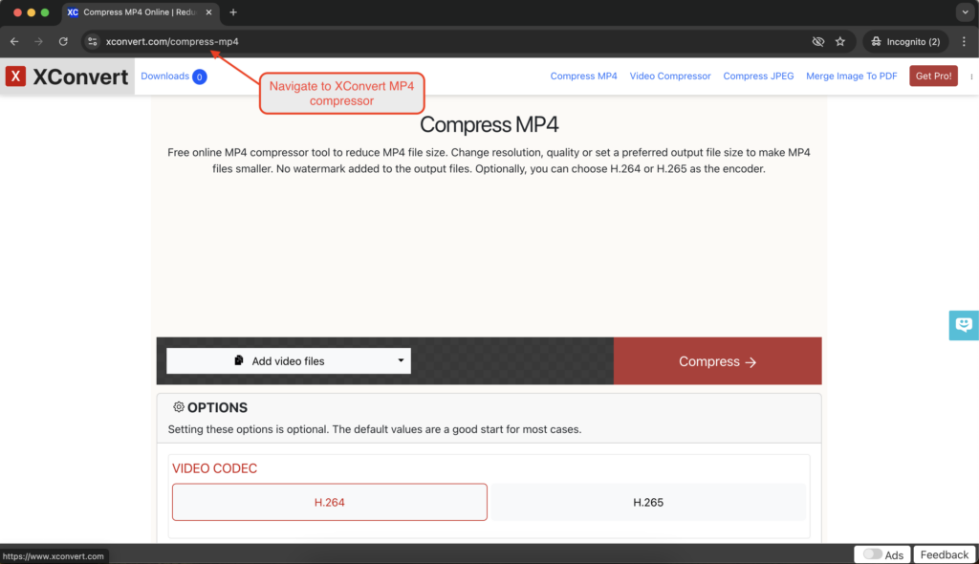Image resolution: width=979 pixels, height=564 pixels.
Task: Click the tracking protection eye icon
Action: point(818,41)
